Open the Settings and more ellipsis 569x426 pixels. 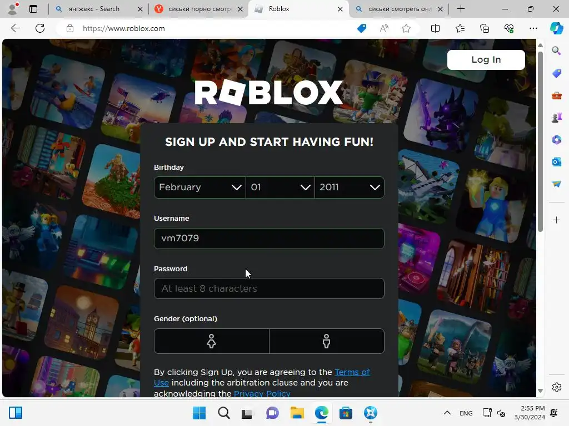click(533, 28)
